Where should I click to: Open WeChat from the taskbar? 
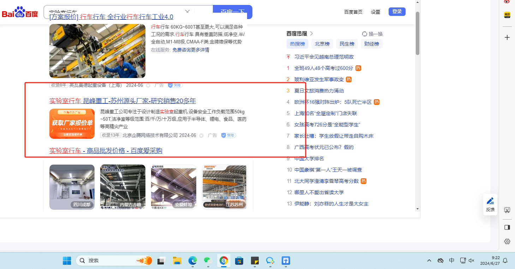pos(208,261)
